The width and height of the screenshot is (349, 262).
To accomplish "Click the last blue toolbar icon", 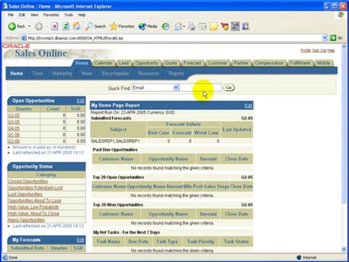I will tap(245, 26).
